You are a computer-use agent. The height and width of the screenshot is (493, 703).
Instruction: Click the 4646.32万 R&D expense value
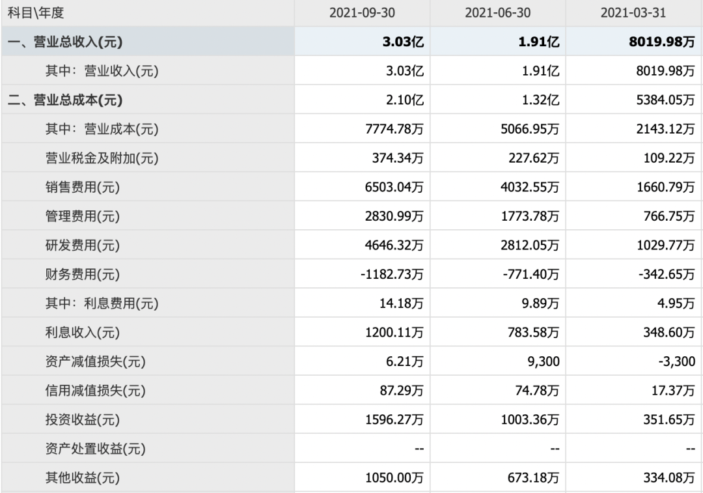coord(394,246)
